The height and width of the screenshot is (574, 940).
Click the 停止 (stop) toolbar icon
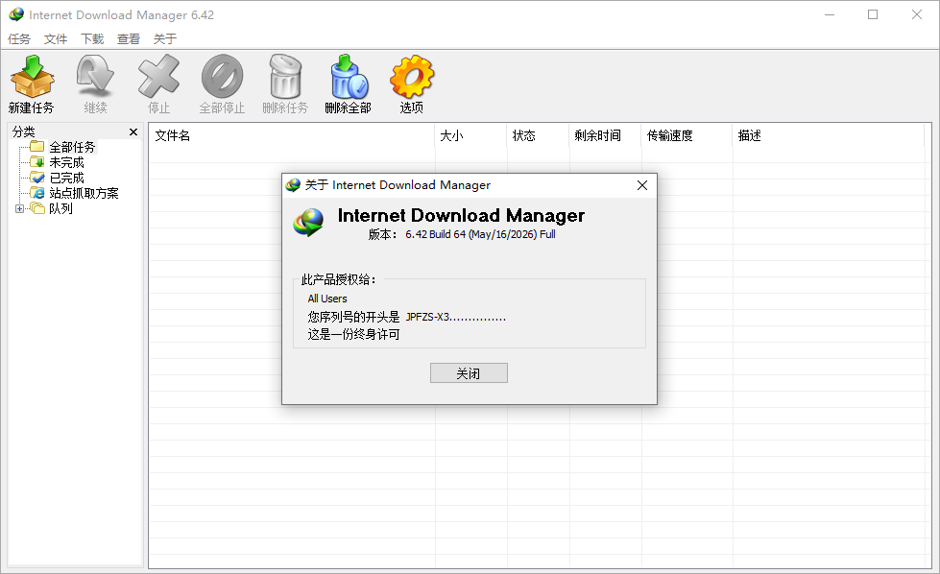[158, 77]
